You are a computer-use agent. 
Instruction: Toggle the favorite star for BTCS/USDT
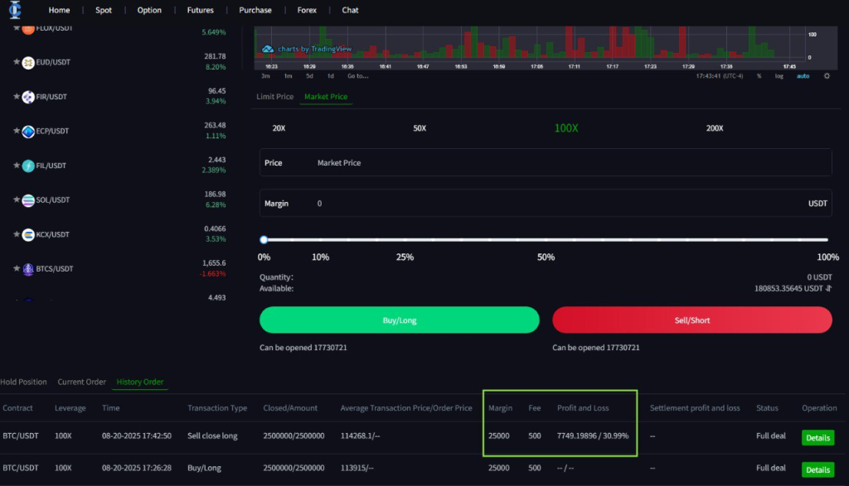[17, 269]
